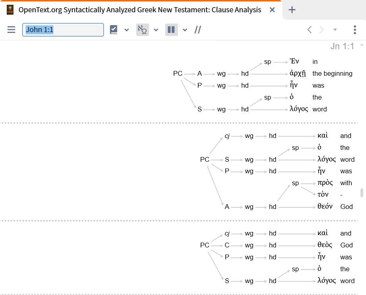
Task: Click ἦν in the third clause
Action: pos(322,257)
